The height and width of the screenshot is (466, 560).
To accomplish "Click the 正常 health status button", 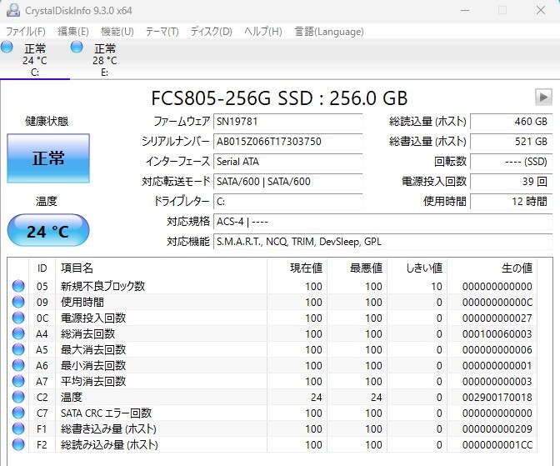I will pyautogui.click(x=48, y=158).
